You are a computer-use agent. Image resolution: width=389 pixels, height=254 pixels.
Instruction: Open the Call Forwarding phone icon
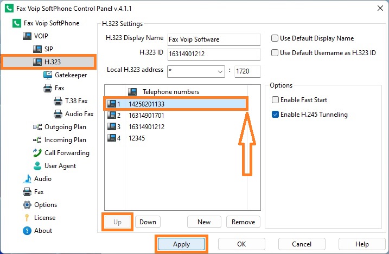(37, 153)
